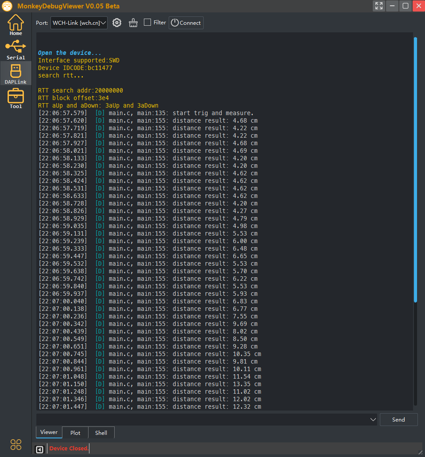425x457 pixels.
Task: Click the log line reading 10.11 cm
Action: click(x=150, y=369)
